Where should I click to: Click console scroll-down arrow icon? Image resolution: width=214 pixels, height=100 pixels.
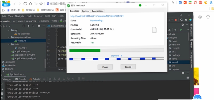2,89
